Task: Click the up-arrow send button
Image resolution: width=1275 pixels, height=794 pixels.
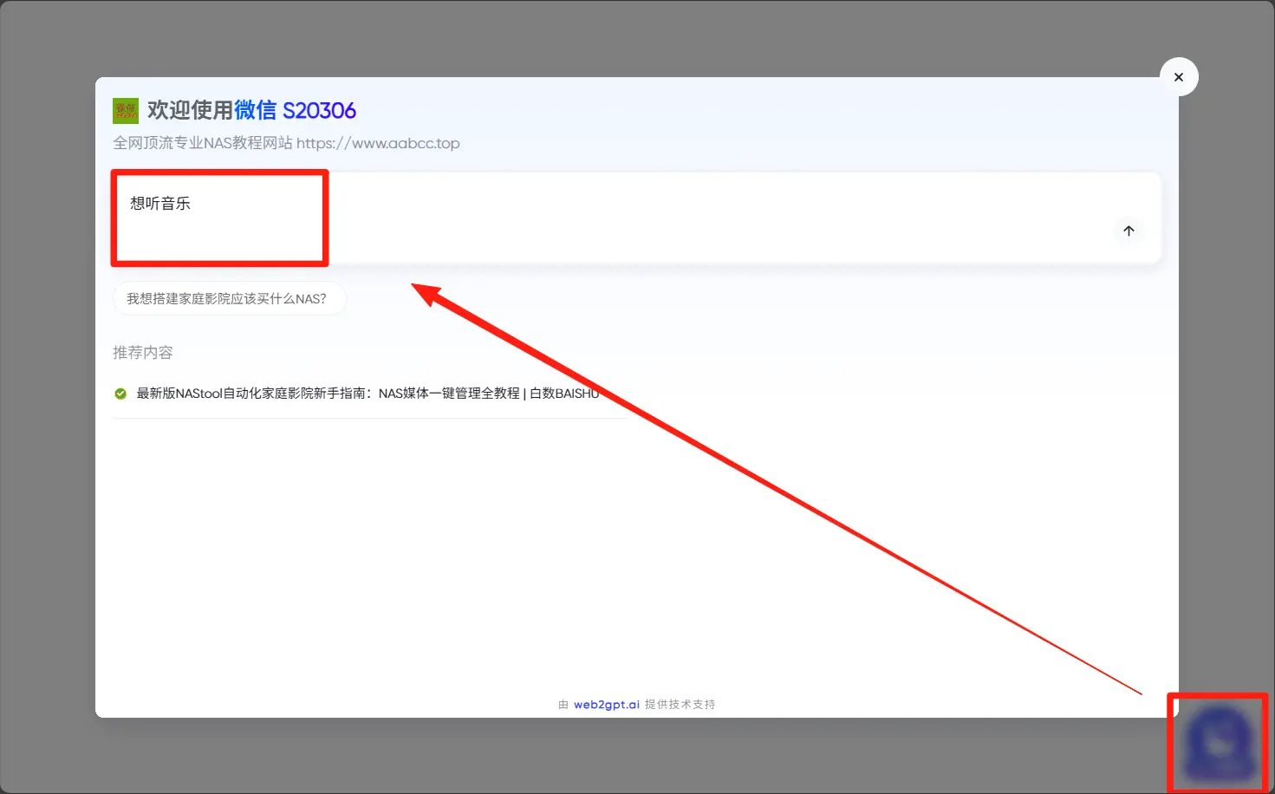Action: tap(1128, 231)
